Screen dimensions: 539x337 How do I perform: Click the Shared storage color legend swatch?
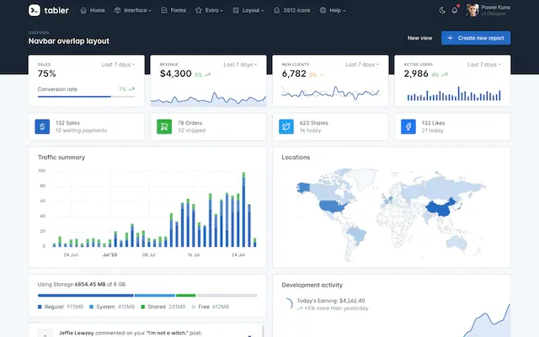point(143,307)
